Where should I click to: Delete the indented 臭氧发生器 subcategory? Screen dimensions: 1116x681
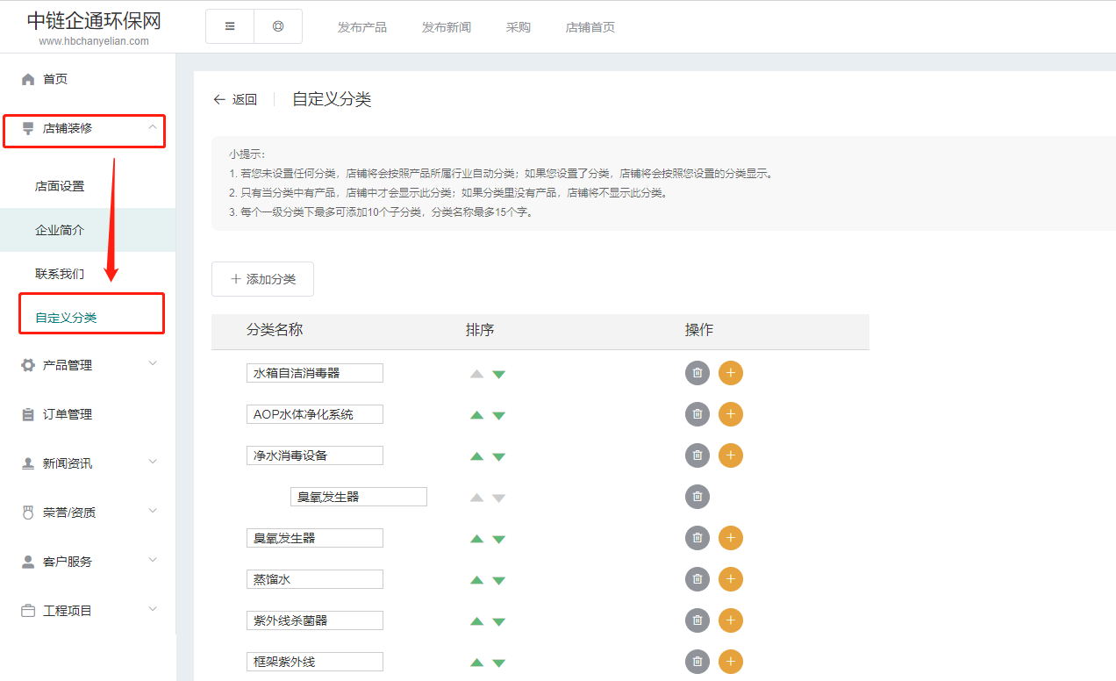pos(697,497)
